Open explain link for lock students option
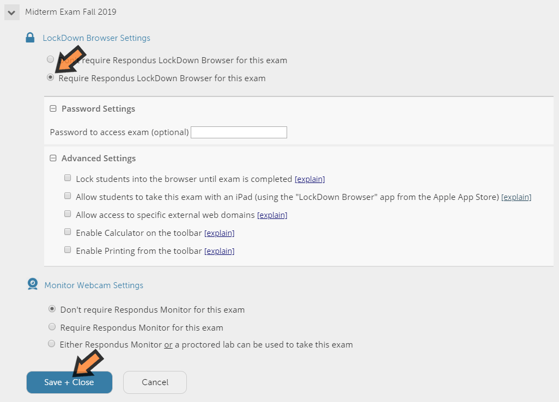 click(310, 179)
